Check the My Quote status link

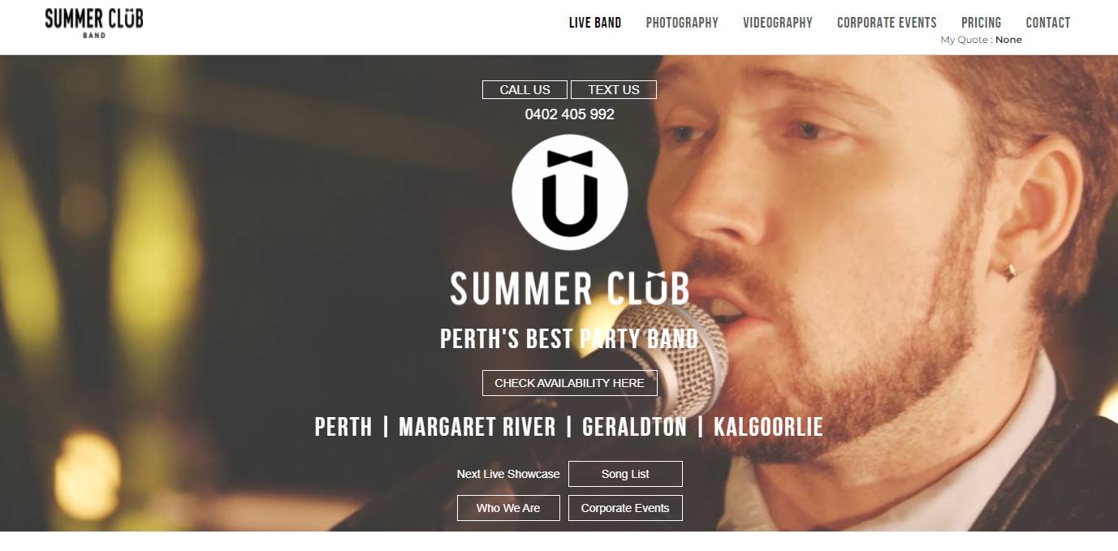pos(982,40)
